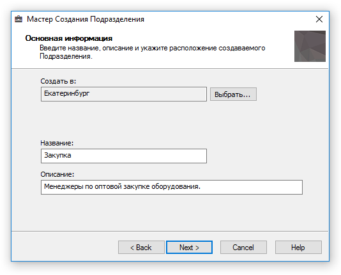Screen dimensions: 341x275
Task: Proceed with the Next > button
Action: (189, 247)
